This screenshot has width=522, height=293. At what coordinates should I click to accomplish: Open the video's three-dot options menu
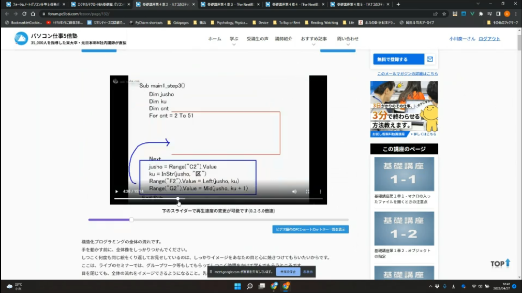[319, 192]
